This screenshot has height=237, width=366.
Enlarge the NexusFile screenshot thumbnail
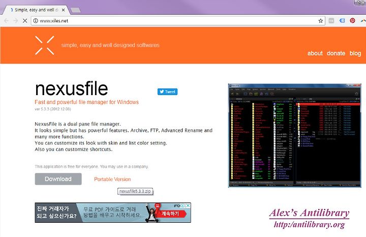tap(294, 135)
